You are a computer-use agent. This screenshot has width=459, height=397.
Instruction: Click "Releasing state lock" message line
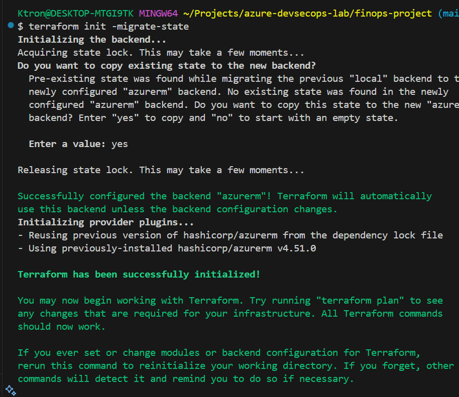tap(161, 170)
